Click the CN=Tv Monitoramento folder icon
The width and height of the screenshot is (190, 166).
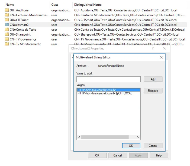click(7, 44)
